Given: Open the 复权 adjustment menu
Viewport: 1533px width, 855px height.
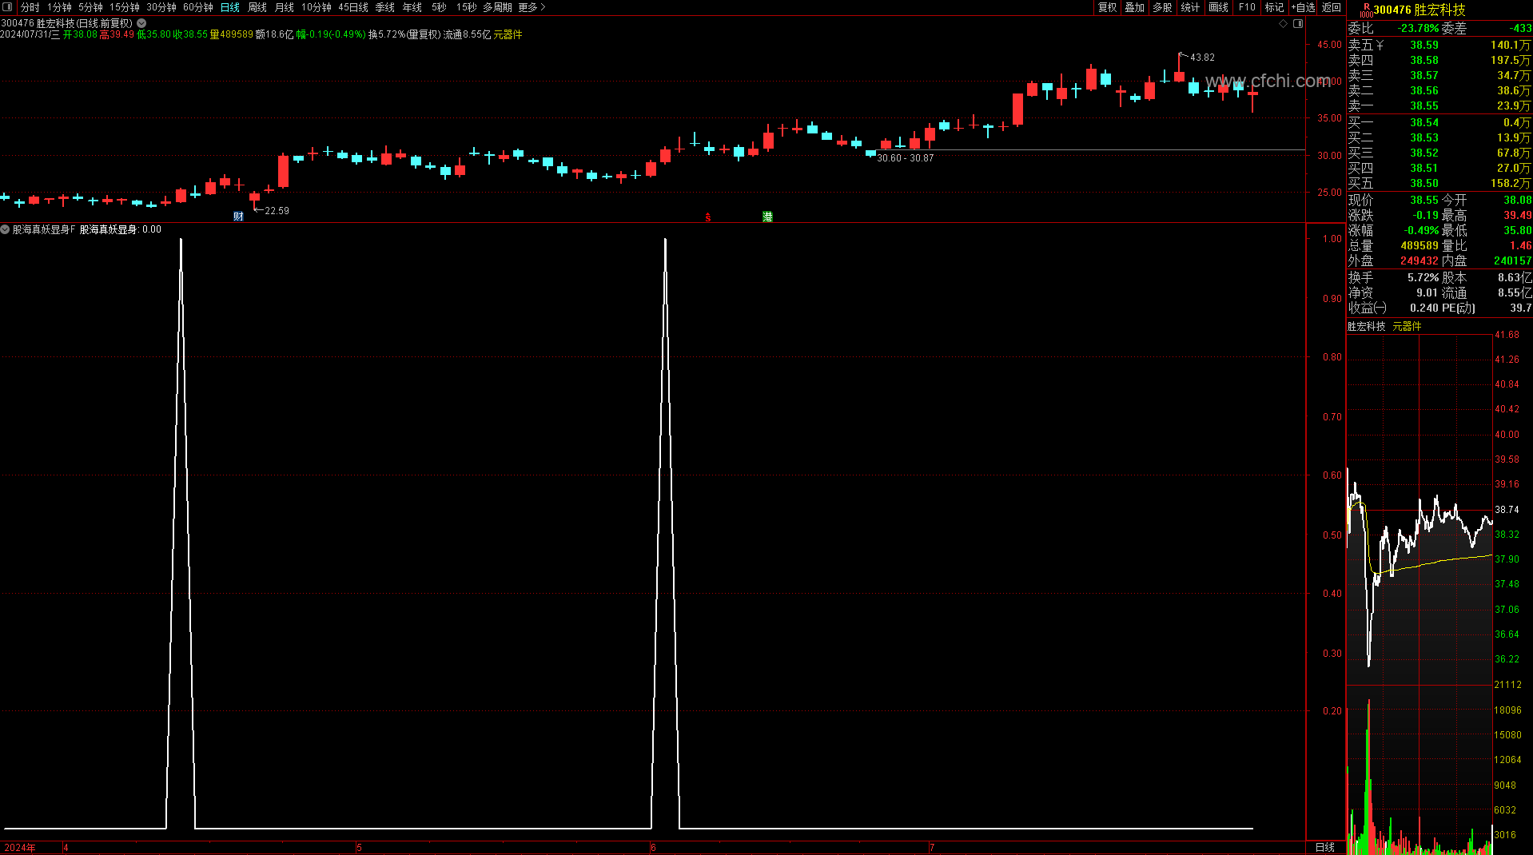Looking at the screenshot, I should (x=1107, y=7).
